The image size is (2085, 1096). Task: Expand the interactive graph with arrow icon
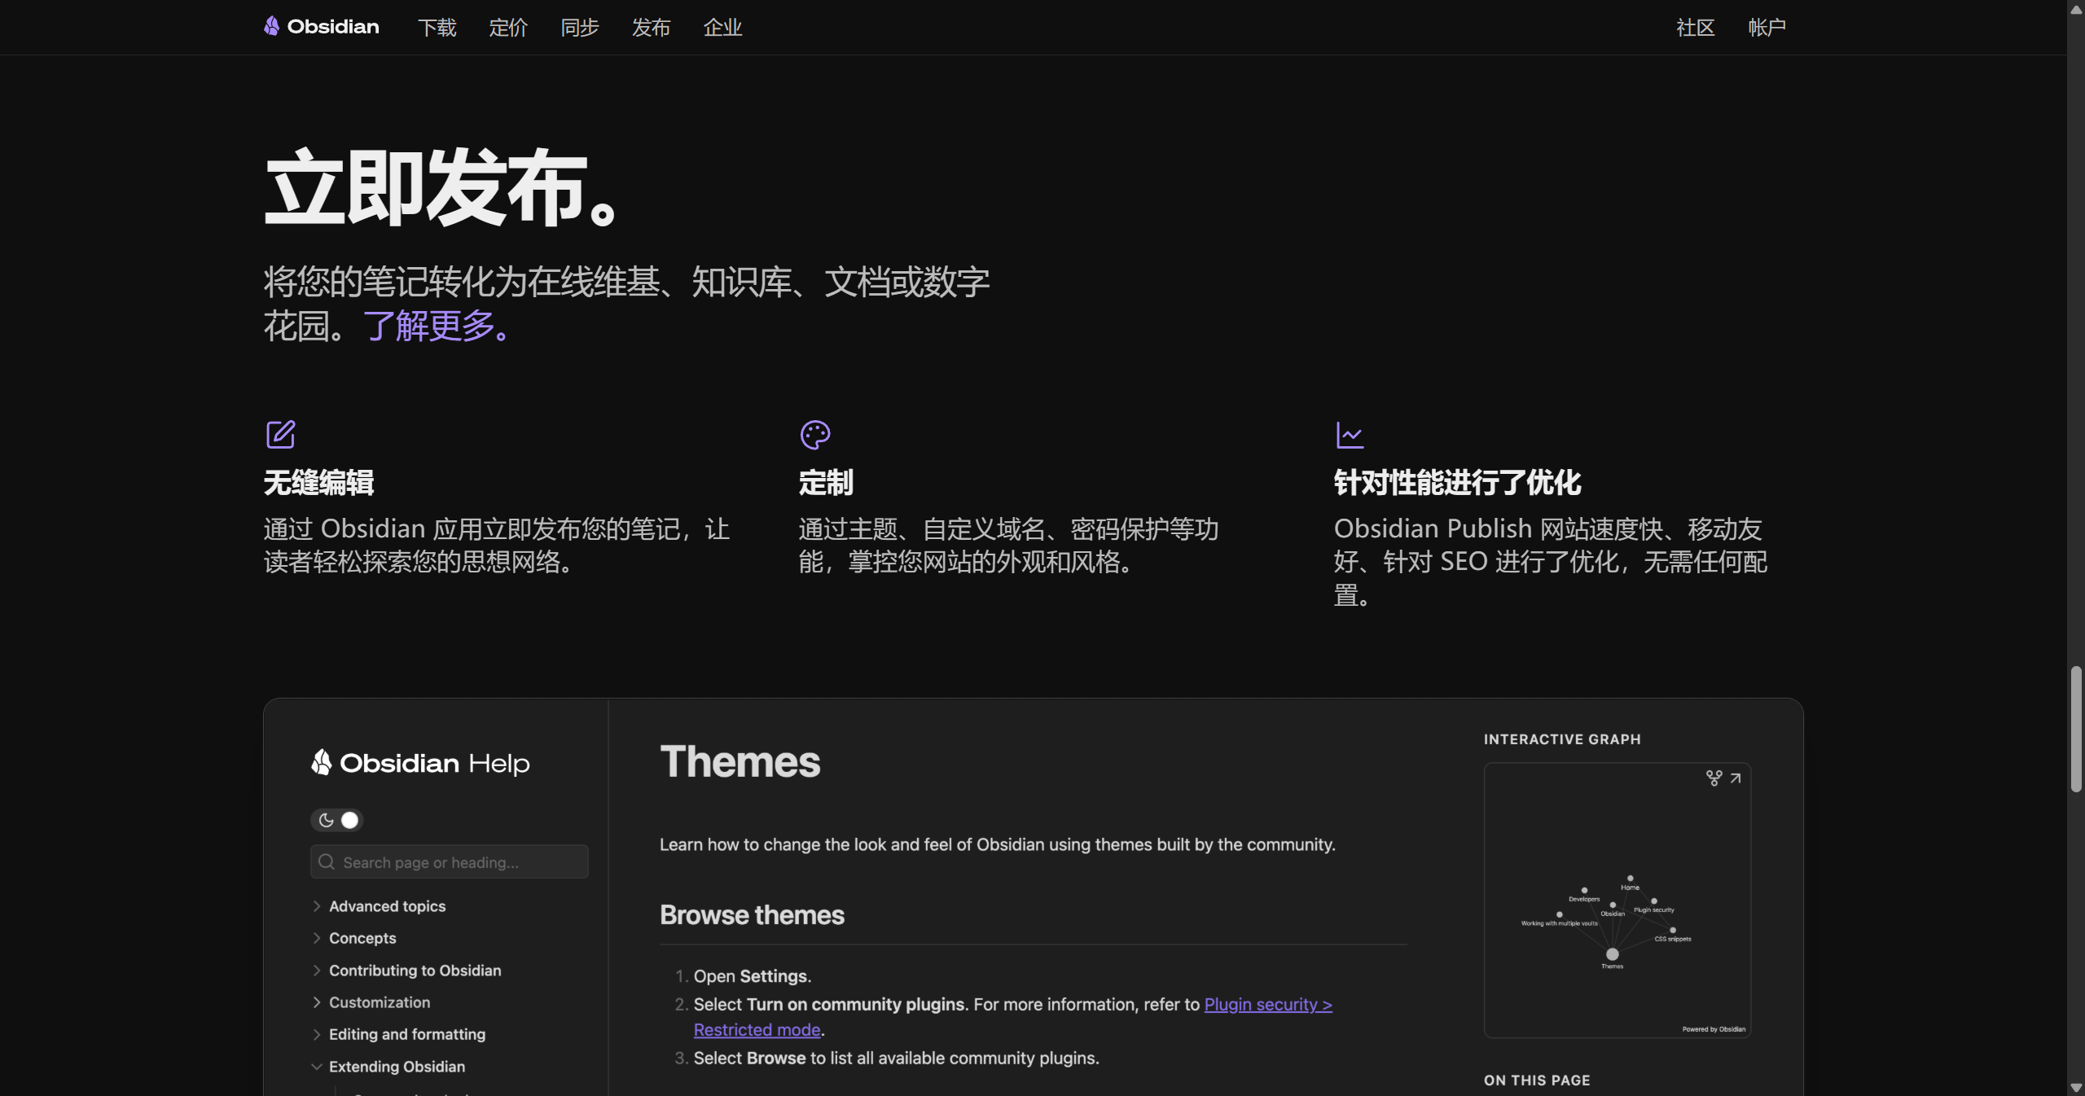pyautogui.click(x=1736, y=778)
